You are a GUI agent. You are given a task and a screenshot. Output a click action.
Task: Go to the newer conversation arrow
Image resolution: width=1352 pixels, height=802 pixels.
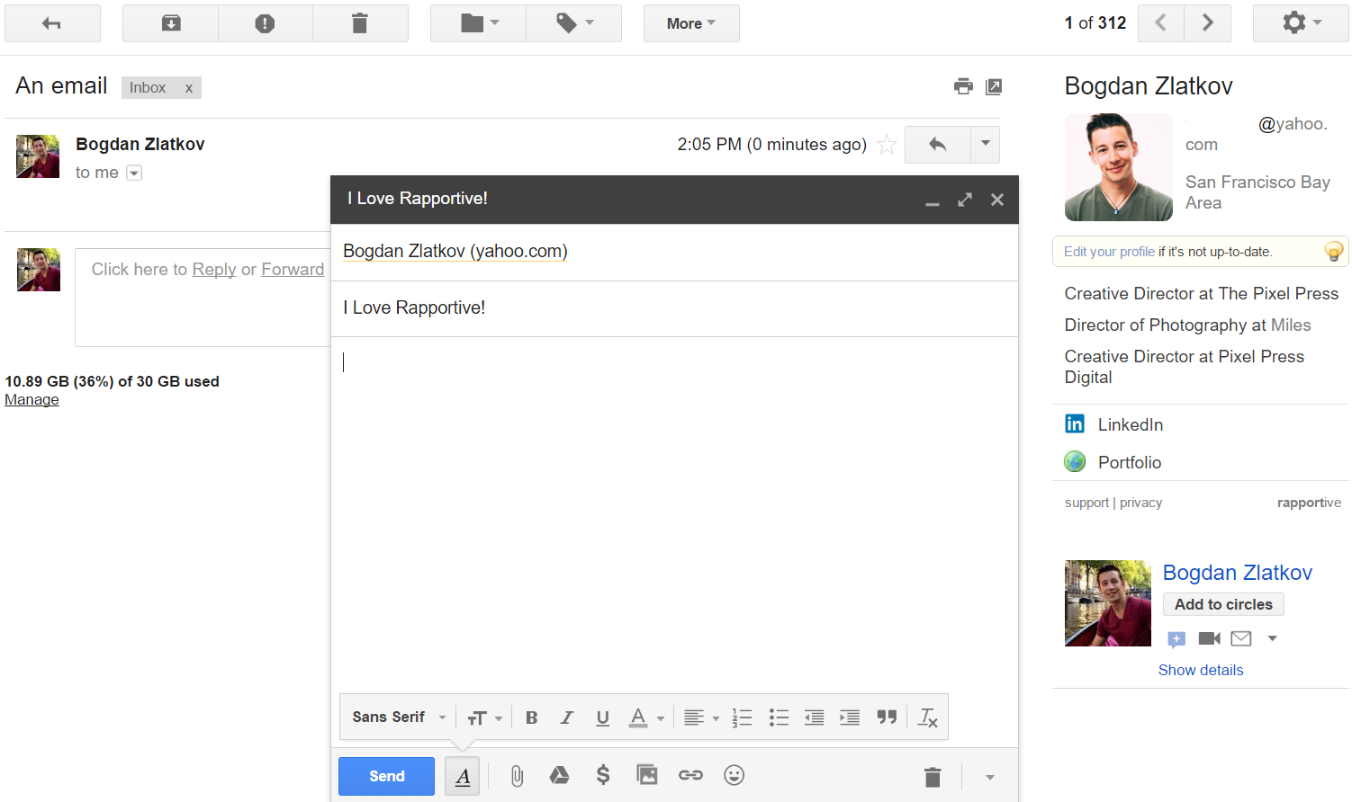coord(1161,23)
